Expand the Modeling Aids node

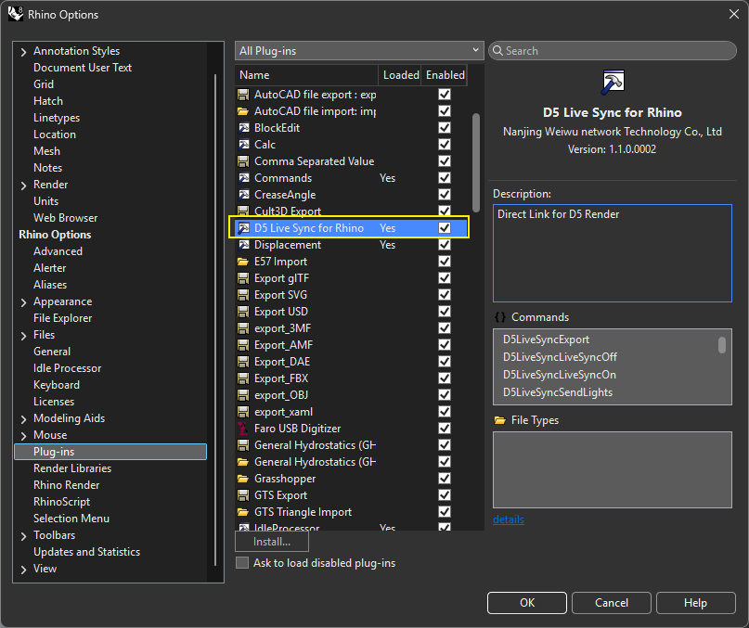click(x=23, y=419)
